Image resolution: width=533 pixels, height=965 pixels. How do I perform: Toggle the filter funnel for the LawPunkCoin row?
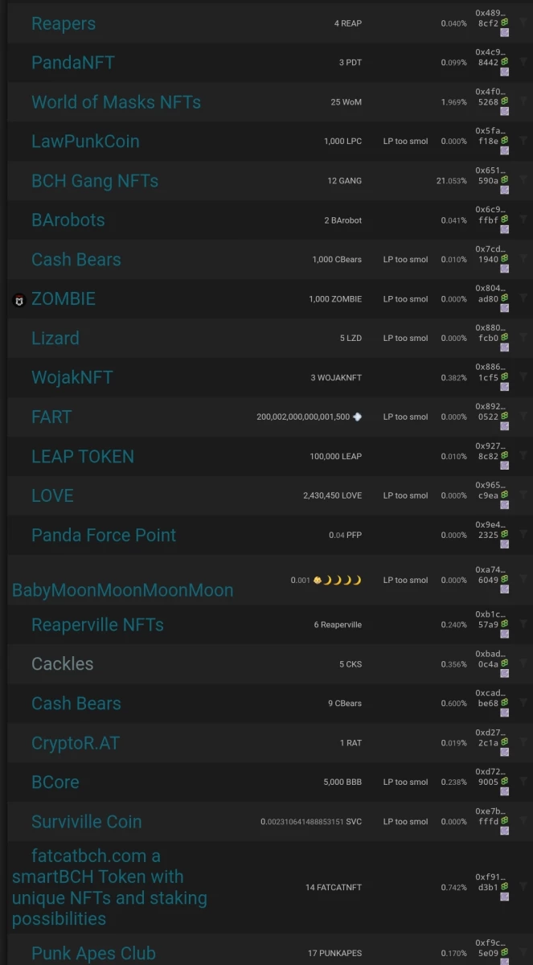click(x=523, y=140)
